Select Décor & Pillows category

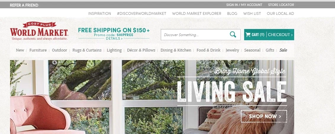pyautogui.click(x=141, y=50)
